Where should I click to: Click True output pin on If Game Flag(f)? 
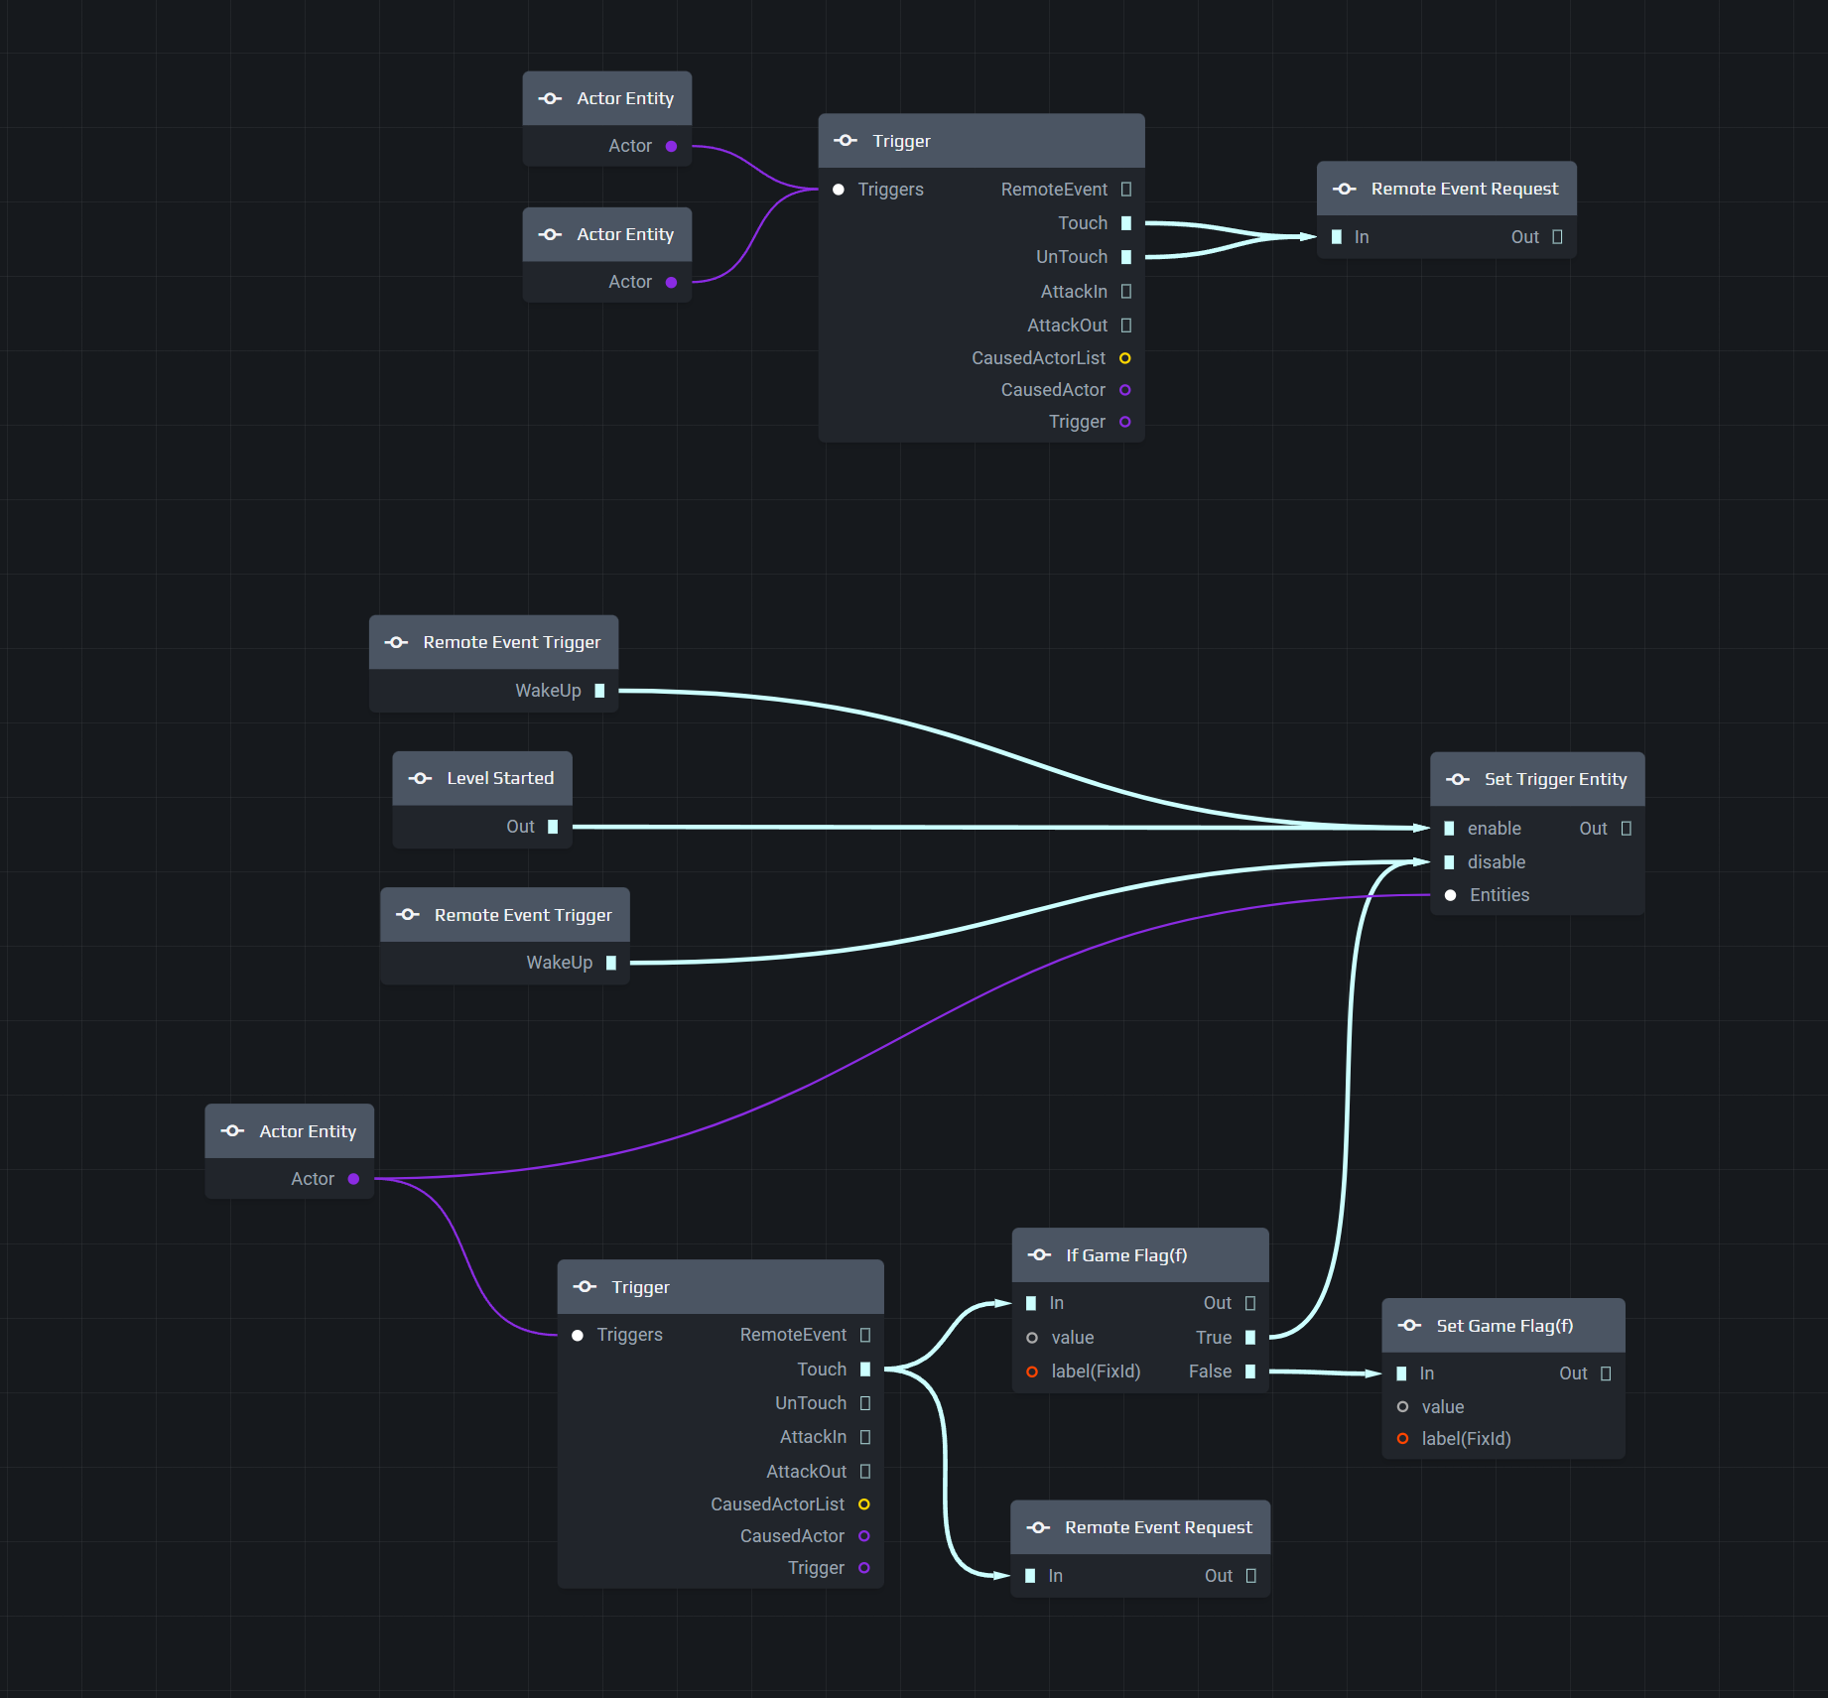(x=1250, y=1338)
